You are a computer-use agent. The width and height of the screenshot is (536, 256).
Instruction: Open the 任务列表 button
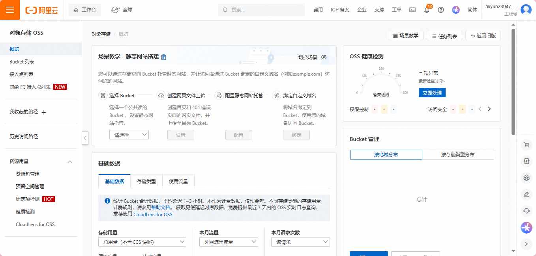[x=444, y=36]
